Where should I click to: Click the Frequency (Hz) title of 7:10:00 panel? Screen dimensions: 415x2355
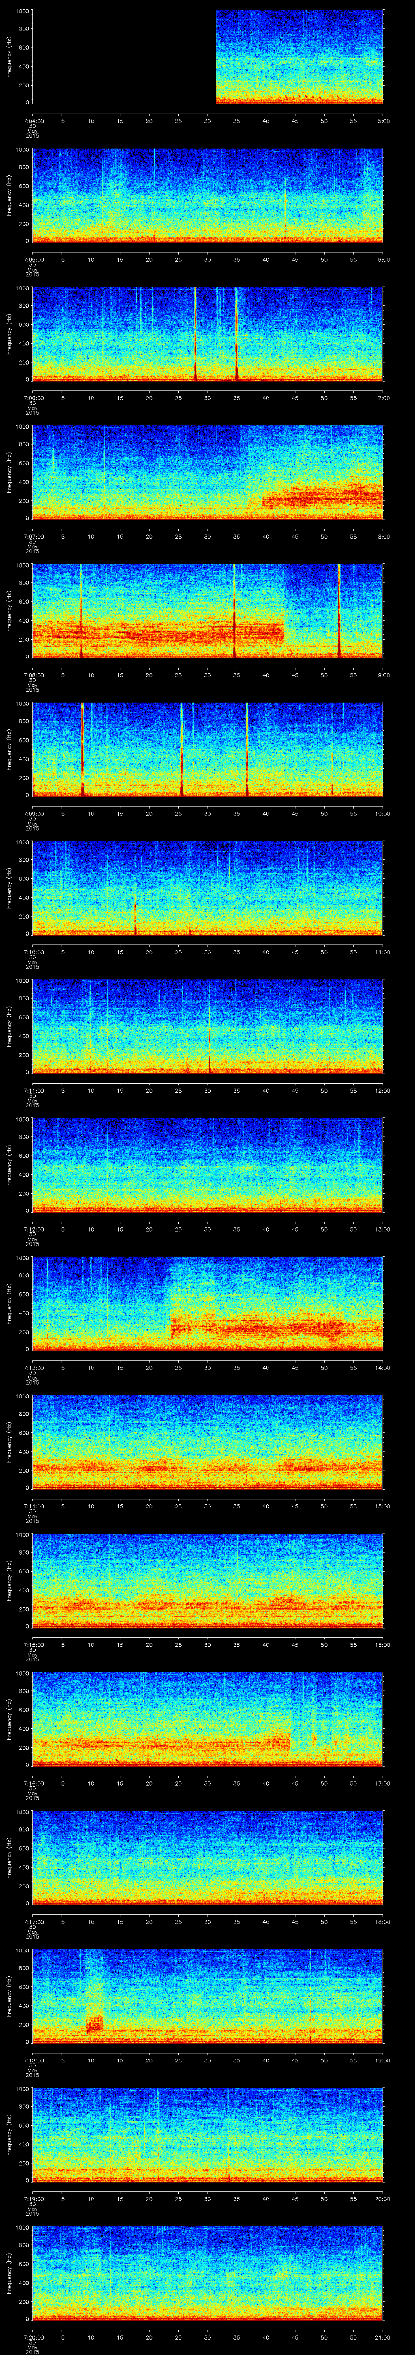[9, 888]
